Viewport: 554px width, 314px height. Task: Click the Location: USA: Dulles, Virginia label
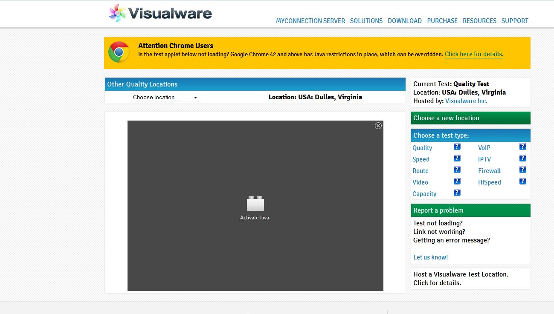point(315,97)
